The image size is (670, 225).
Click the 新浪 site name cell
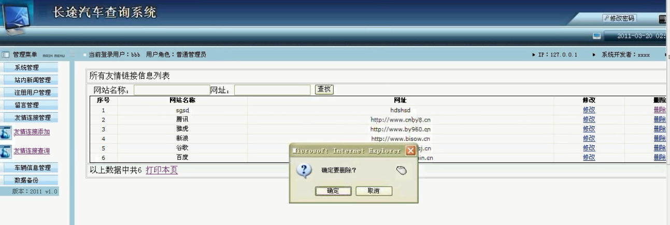point(182,138)
